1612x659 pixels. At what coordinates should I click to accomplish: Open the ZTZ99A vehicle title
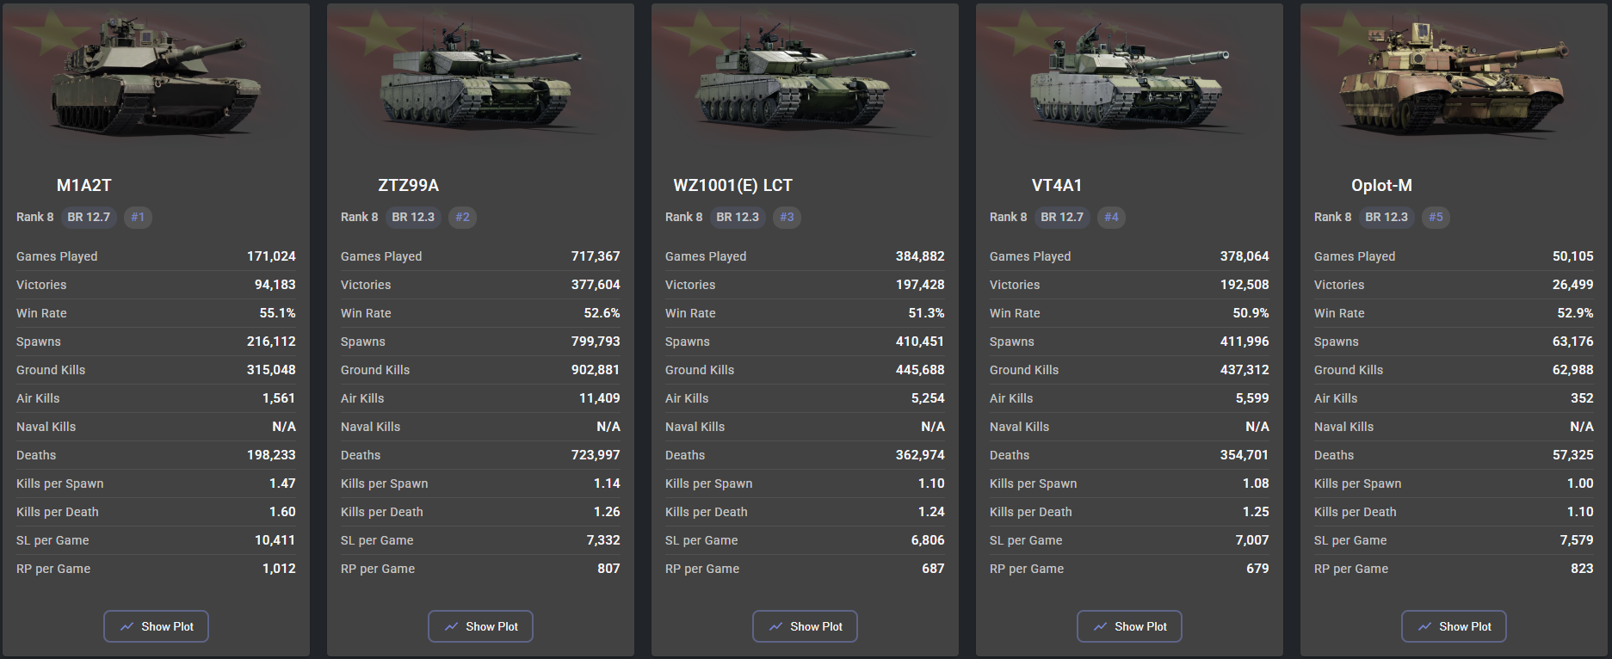409,185
